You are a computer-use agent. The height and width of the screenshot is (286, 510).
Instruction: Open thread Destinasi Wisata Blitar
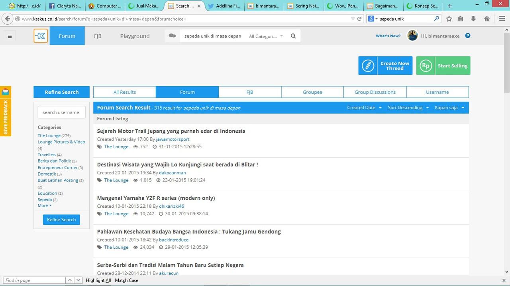178,164
